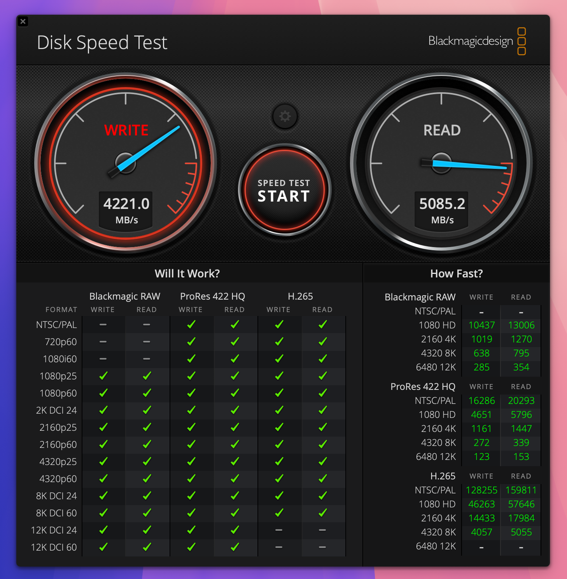Click ProRes 422 HQ 6480 12K write value 123

coord(481,457)
